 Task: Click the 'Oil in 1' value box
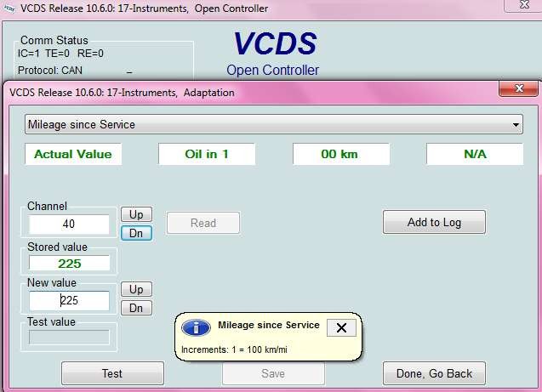[207, 154]
